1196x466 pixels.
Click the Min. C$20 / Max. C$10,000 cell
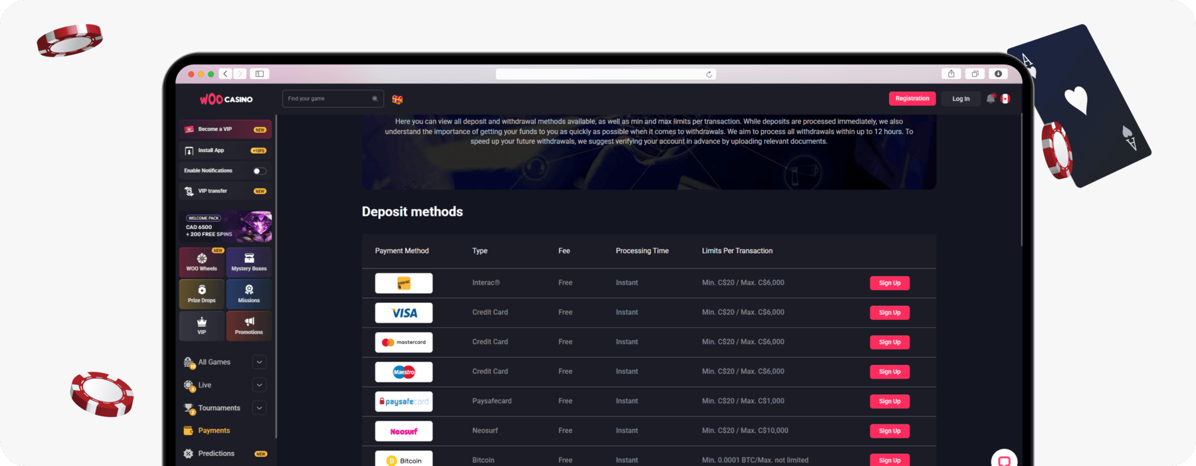745,431
